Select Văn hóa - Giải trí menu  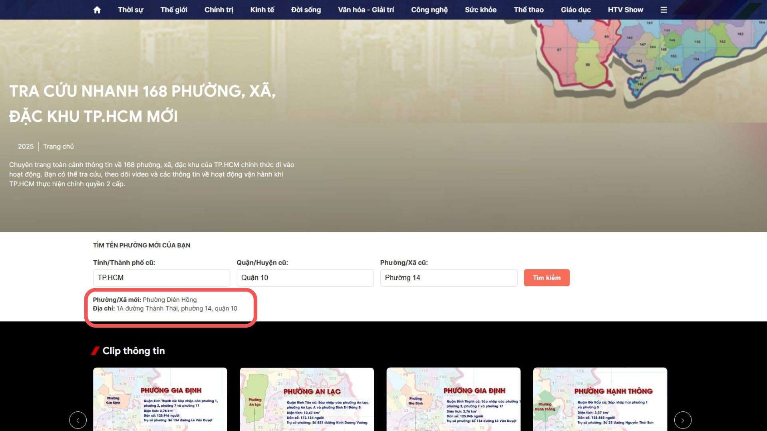[x=366, y=10]
